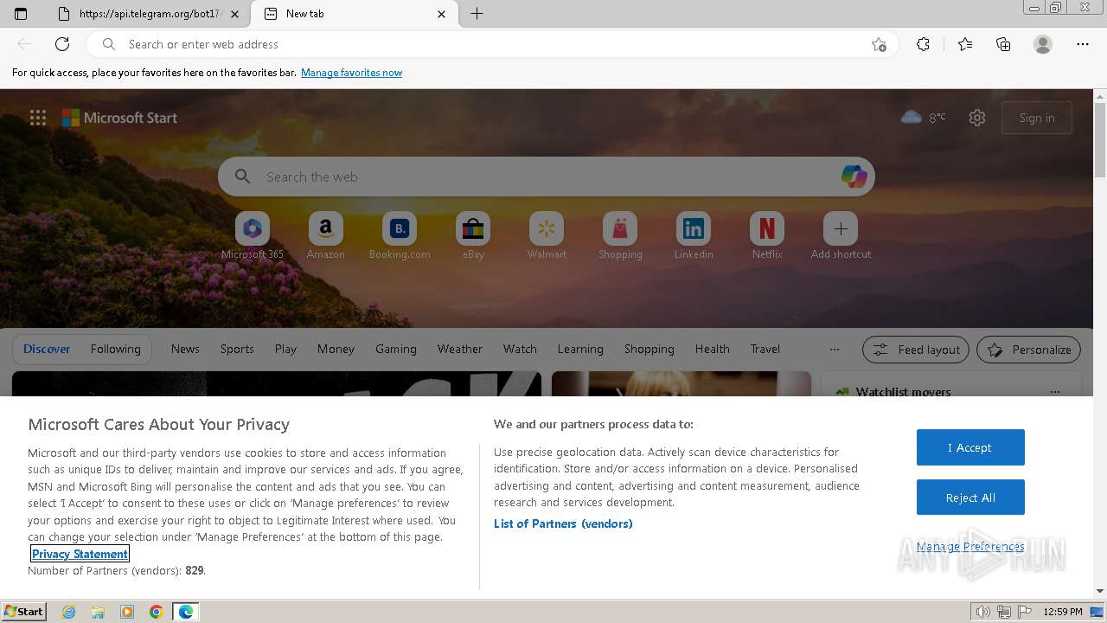Open List of Partners (vendors) link
The width and height of the screenshot is (1107, 623).
click(x=563, y=523)
